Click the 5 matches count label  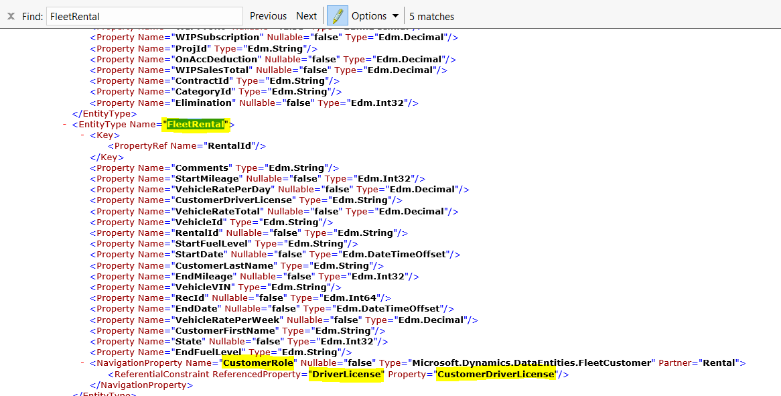pos(432,17)
